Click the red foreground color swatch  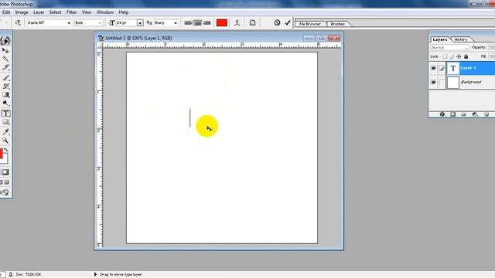click(1, 154)
